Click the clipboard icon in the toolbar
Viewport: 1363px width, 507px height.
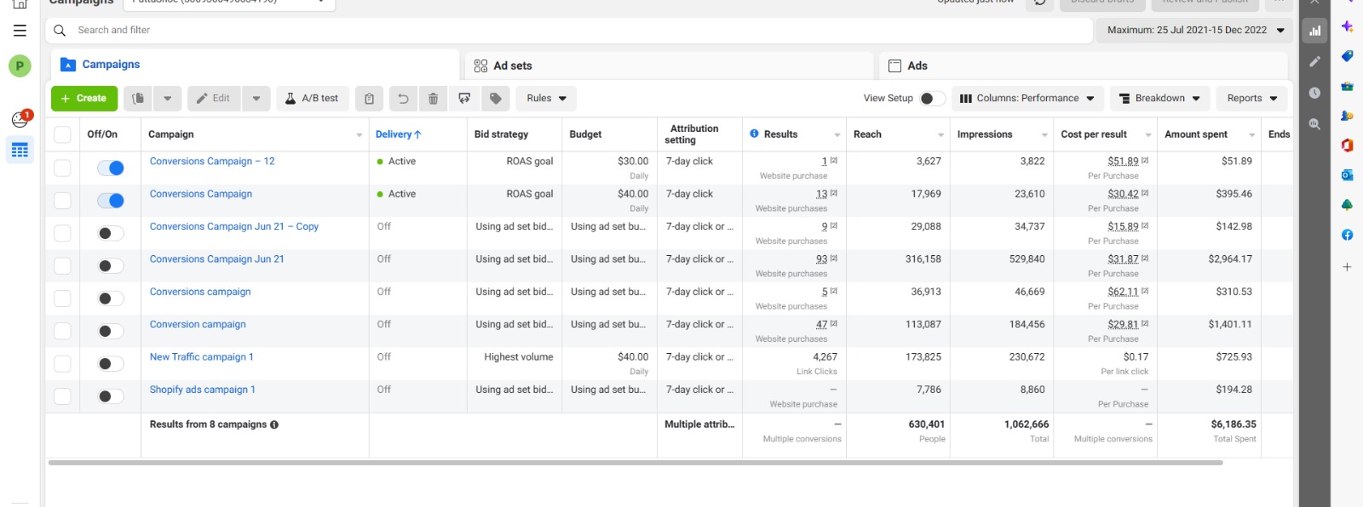pyautogui.click(x=369, y=99)
